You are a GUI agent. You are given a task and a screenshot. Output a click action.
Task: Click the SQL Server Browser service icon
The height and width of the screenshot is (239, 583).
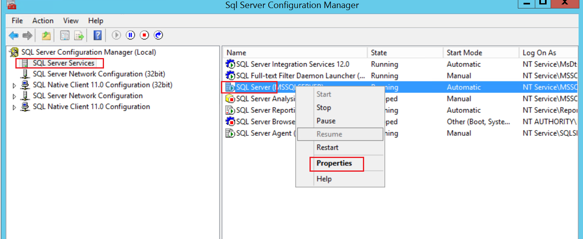pos(230,122)
